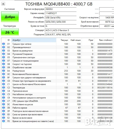
Task: Click raw value 0000000B5E8 of shock errors row
Action: 105,77
